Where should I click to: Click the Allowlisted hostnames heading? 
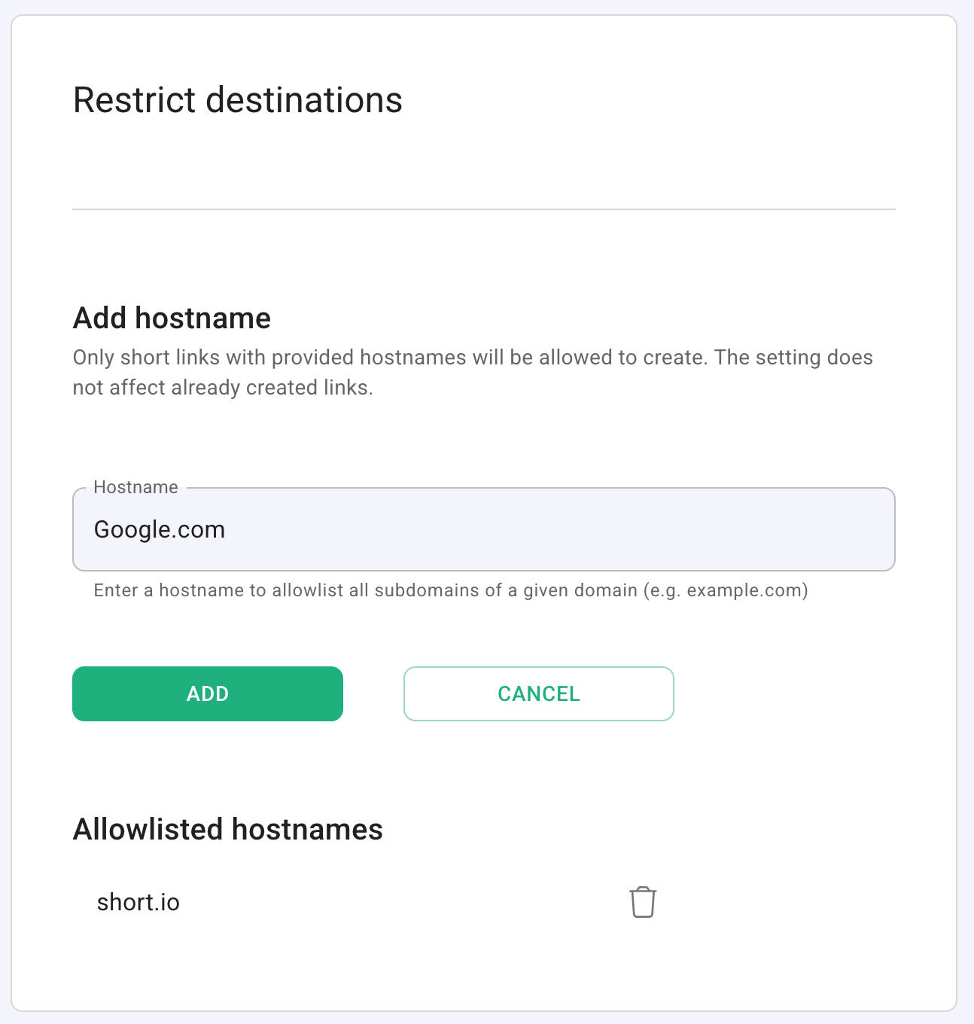(x=227, y=829)
